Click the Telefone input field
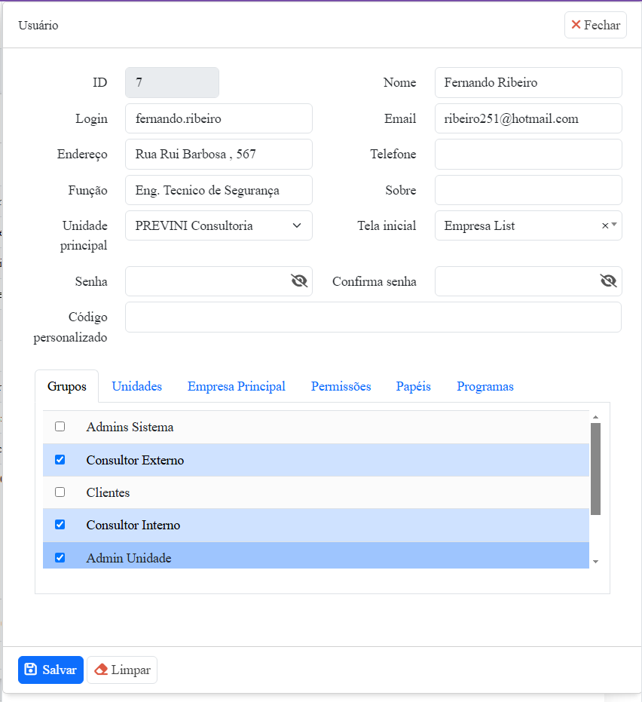 [528, 154]
